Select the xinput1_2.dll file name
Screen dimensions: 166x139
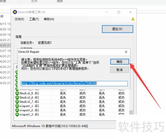(29, 110)
